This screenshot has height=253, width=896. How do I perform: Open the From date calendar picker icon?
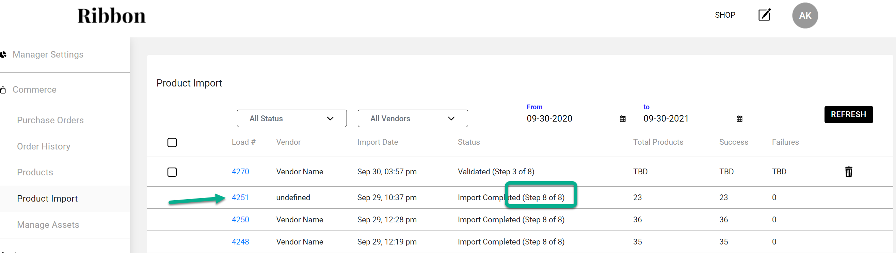(x=622, y=119)
